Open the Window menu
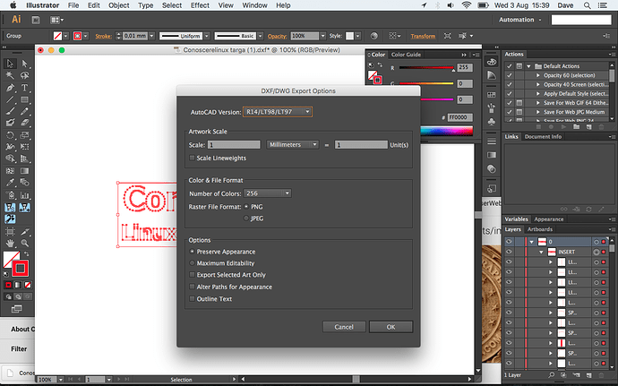 (254, 5)
